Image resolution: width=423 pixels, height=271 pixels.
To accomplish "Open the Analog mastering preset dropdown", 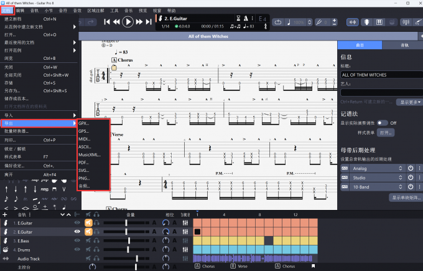I will click(x=378, y=168).
